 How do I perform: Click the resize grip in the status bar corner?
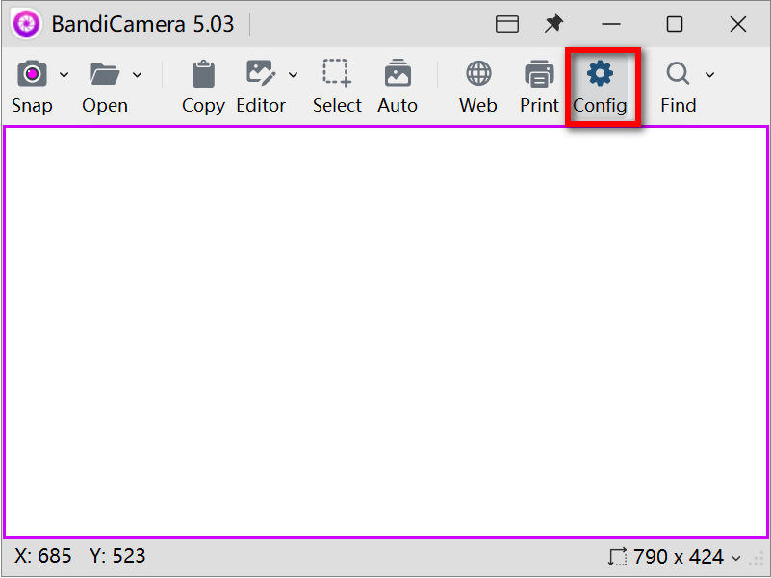756,560
